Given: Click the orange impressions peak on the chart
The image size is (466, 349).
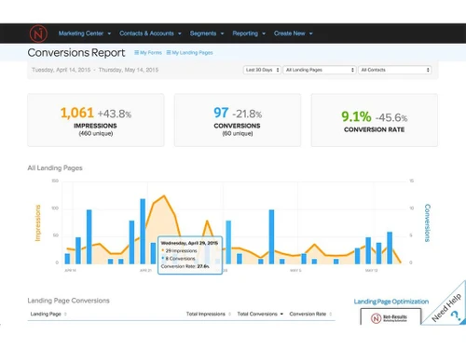Looking at the screenshot, I should click(x=164, y=195).
